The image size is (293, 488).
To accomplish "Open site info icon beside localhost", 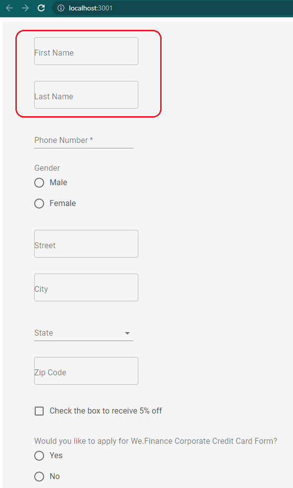I will [61, 8].
